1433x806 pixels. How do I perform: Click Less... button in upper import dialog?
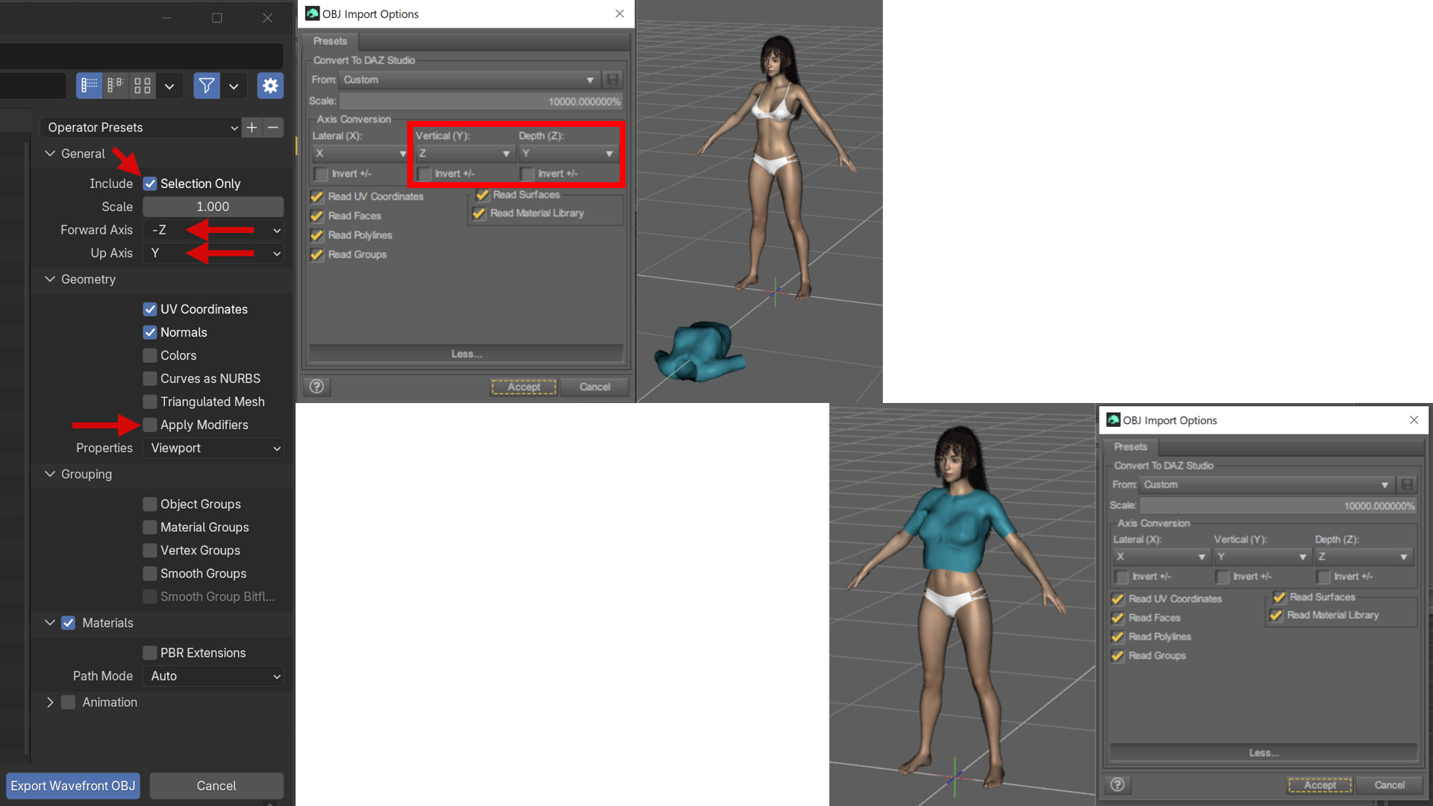click(466, 354)
